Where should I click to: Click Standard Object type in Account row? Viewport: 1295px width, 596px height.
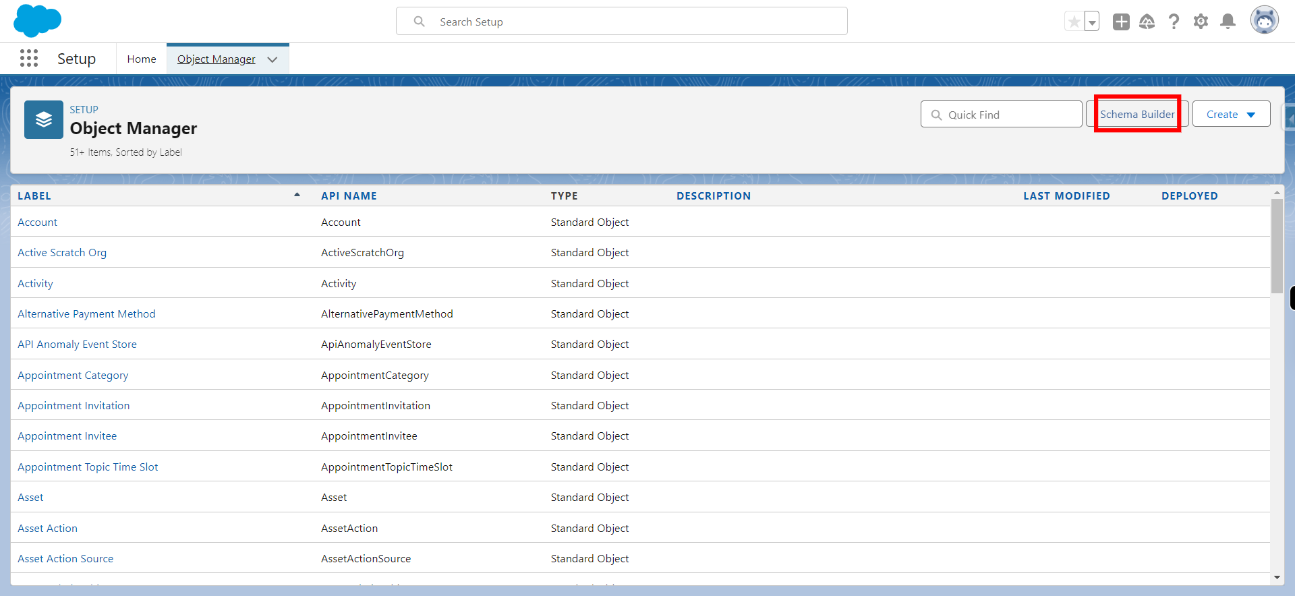[x=589, y=222]
